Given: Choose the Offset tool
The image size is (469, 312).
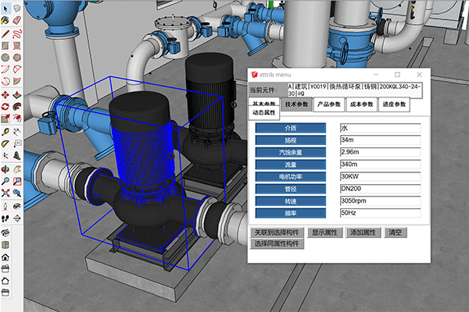Looking at the screenshot, I should [x=17, y=119].
